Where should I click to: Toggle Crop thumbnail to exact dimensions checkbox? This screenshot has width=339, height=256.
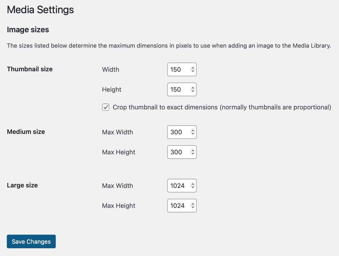[106, 107]
